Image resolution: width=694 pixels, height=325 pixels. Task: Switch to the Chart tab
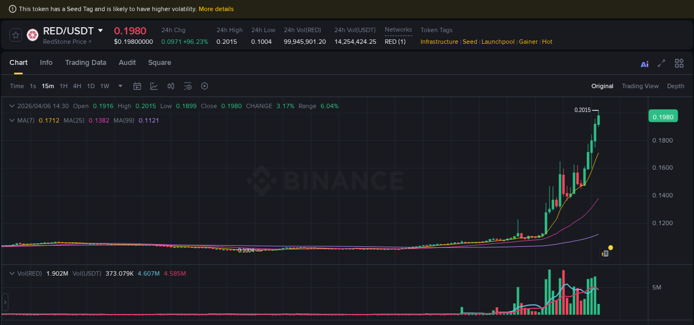coord(18,63)
